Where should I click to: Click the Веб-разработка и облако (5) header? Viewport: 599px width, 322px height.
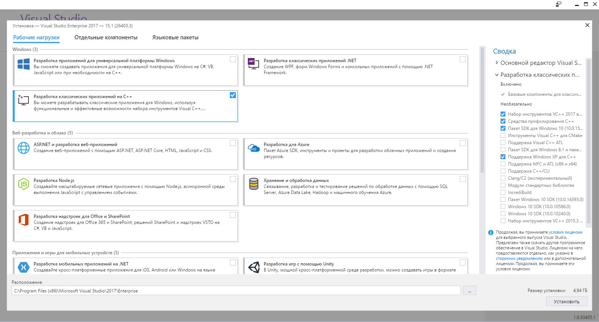pyautogui.click(x=43, y=133)
